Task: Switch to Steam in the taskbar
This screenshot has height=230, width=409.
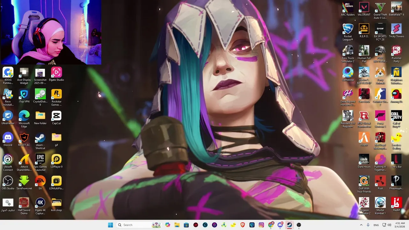Action: click(289, 225)
